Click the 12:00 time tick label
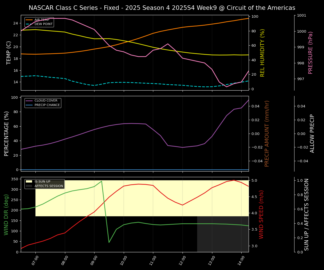The width and height of the screenshot is (324, 270). [182, 261]
